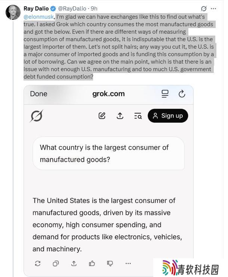Copy the Grok answer text
Screen dimensions: 228x277
click(x=56, y=264)
